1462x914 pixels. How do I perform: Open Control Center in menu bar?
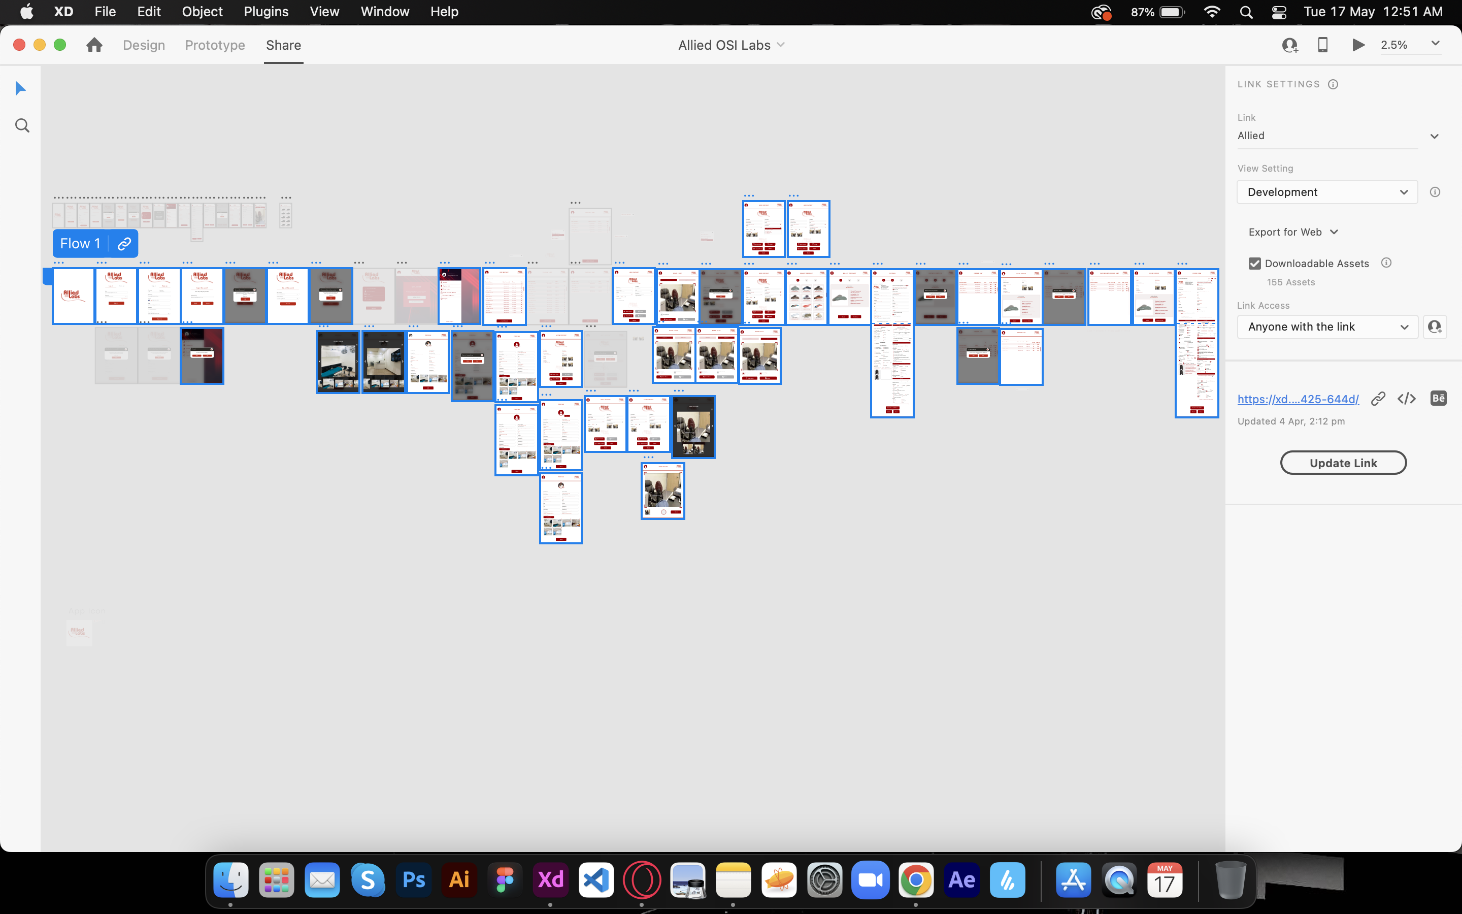(x=1279, y=12)
